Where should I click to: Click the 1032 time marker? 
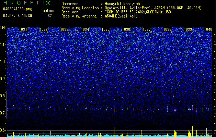click(x=44, y=29)
